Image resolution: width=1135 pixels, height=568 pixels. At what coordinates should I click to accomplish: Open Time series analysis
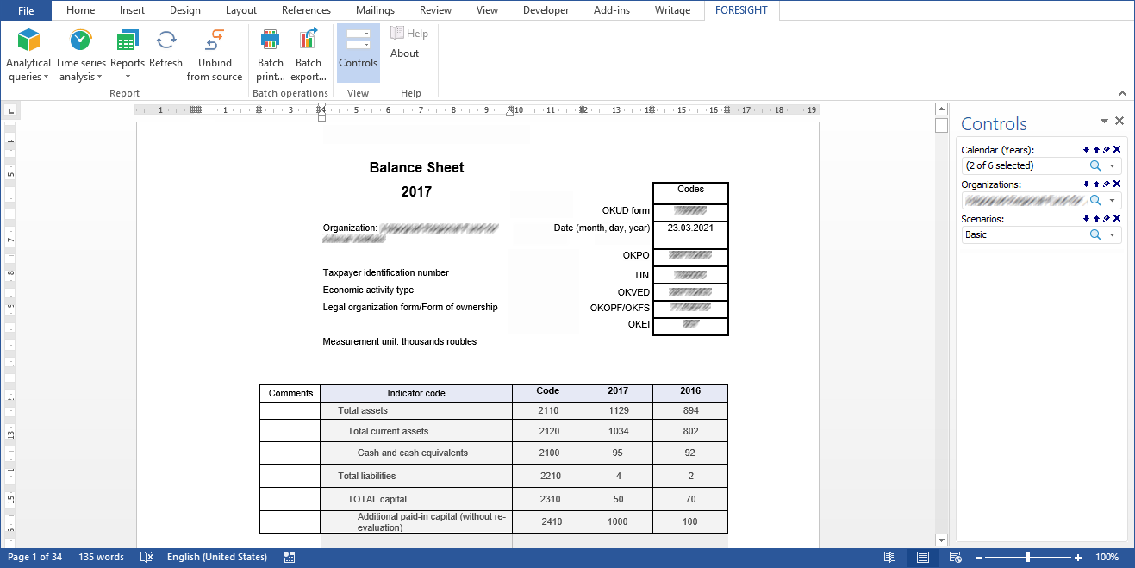click(x=81, y=55)
